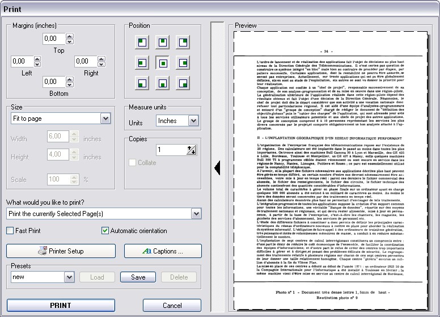Select the bottom-right position icon
Image resolution: width=440 pixels, height=317 pixels.
(183, 83)
